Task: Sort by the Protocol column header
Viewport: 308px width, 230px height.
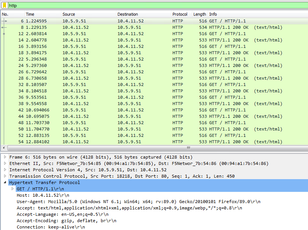Action: tap(182, 14)
